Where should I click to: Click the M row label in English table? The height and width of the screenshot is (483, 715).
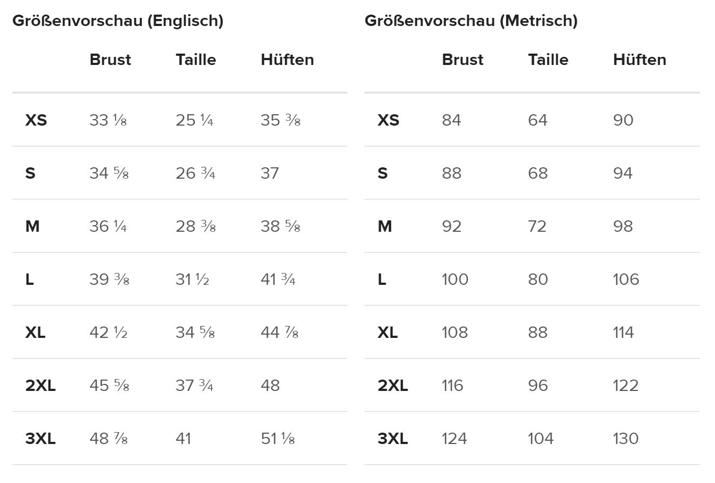[32, 226]
